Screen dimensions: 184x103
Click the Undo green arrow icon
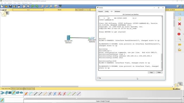(x=32, y=6)
